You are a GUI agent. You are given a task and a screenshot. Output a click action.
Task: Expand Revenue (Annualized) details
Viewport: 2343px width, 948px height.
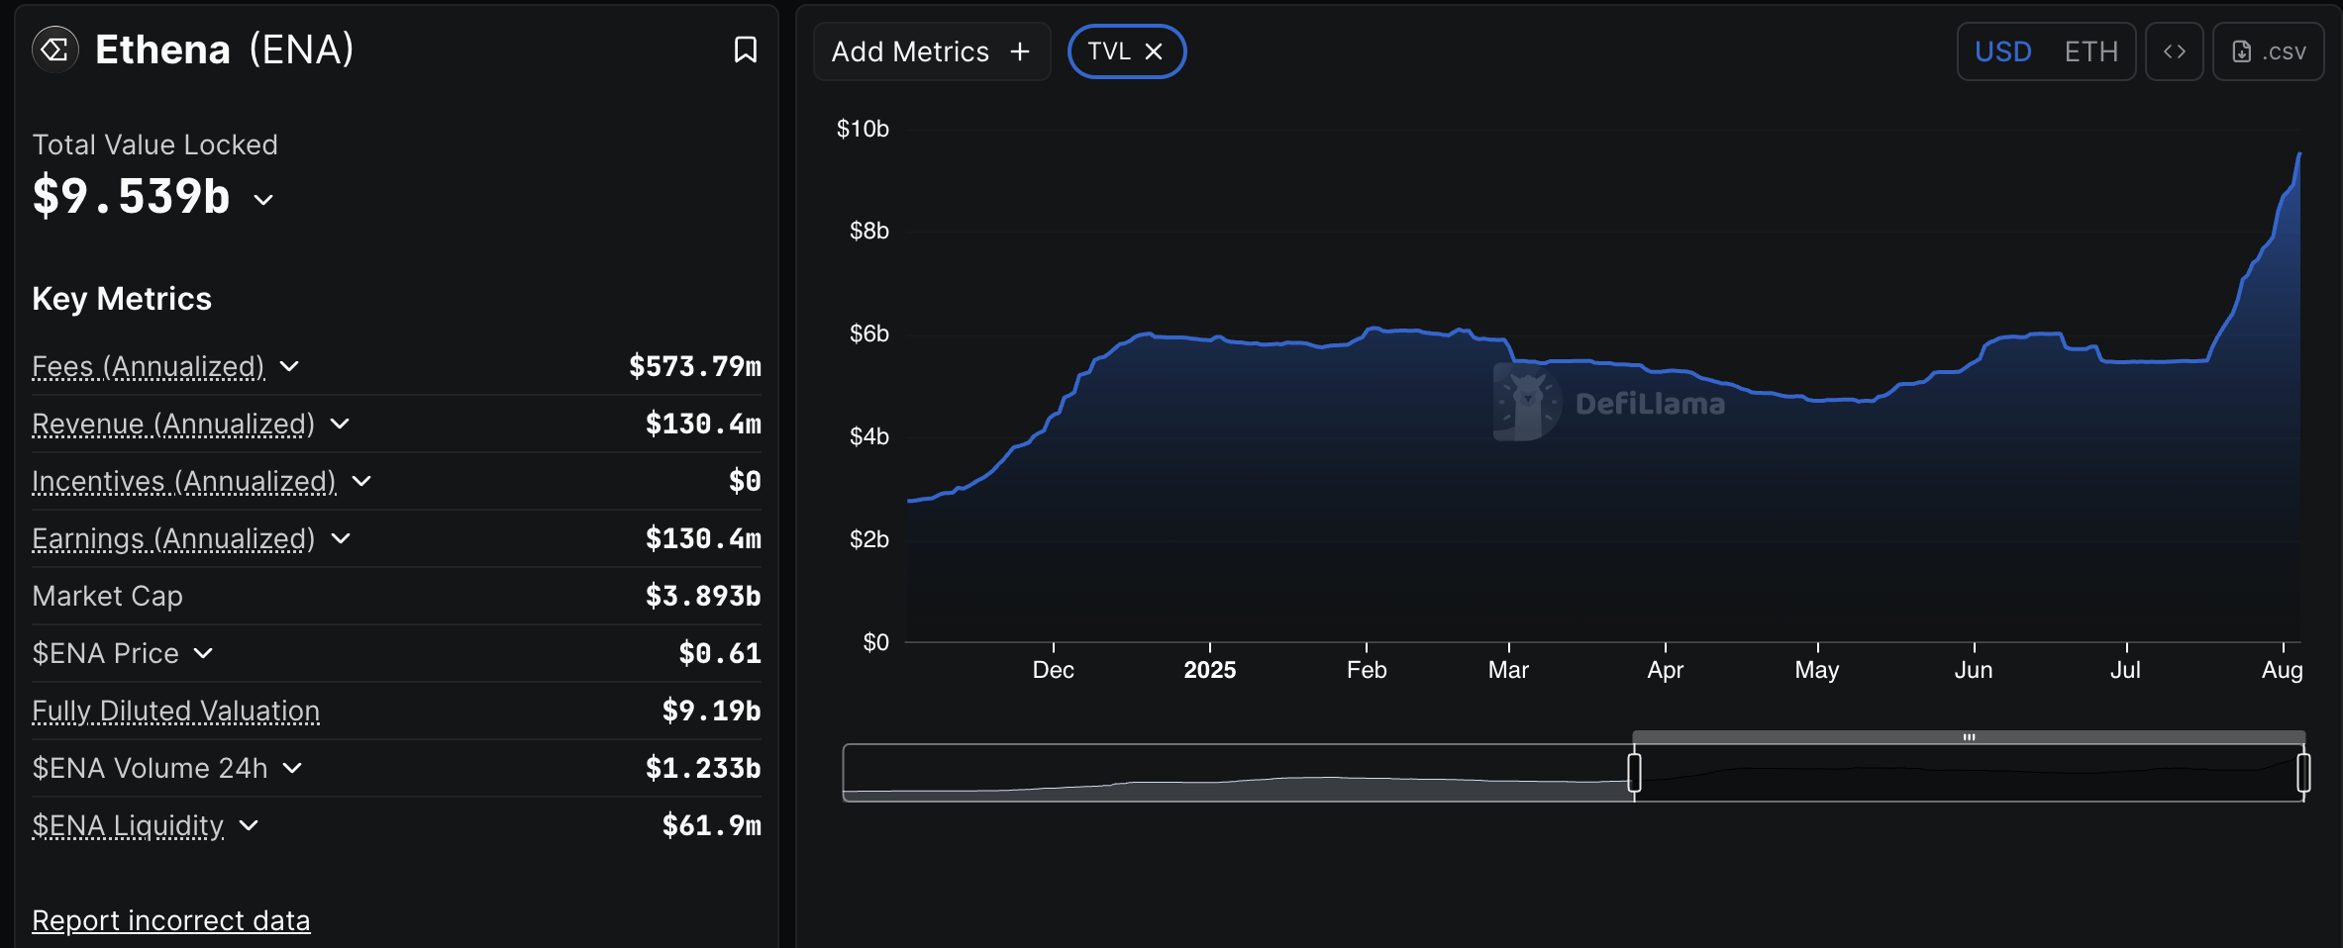click(340, 424)
